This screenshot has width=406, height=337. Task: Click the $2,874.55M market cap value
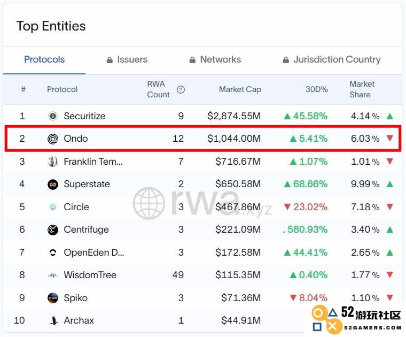pos(234,116)
